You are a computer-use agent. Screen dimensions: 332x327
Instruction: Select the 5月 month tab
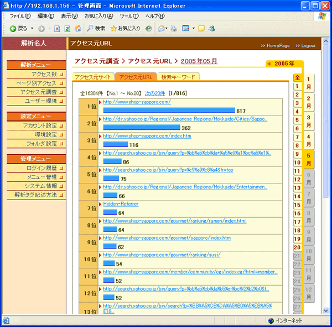coord(309,160)
